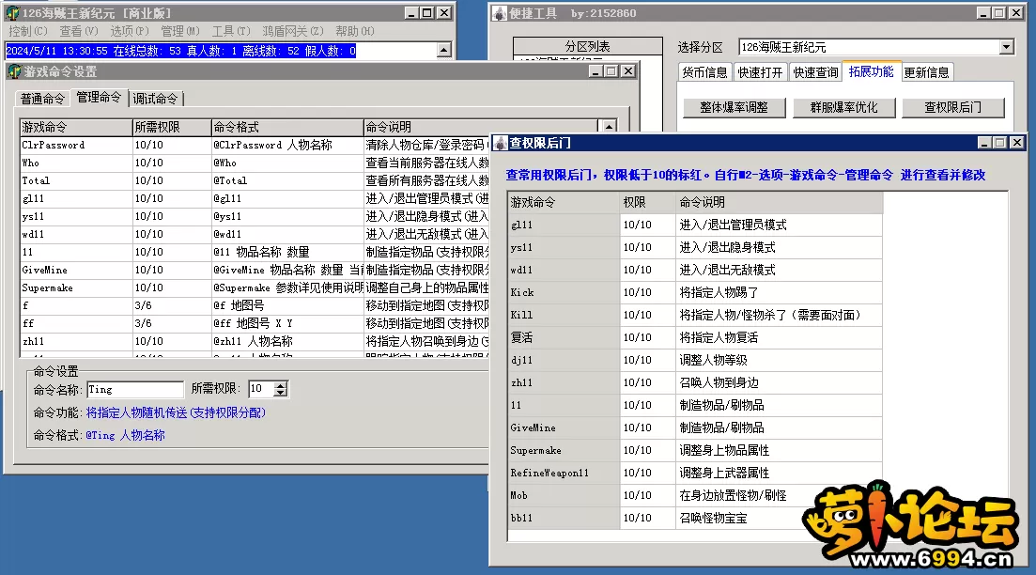
Task: Click the 便捷工具 window icon
Action: (500, 12)
